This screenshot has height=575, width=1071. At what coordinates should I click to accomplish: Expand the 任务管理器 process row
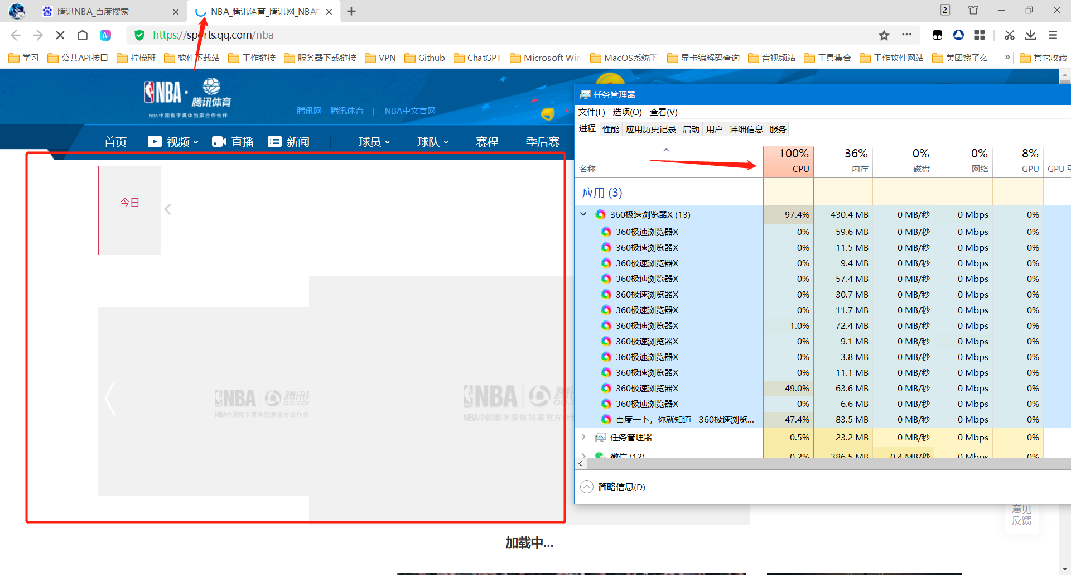(x=583, y=437)
